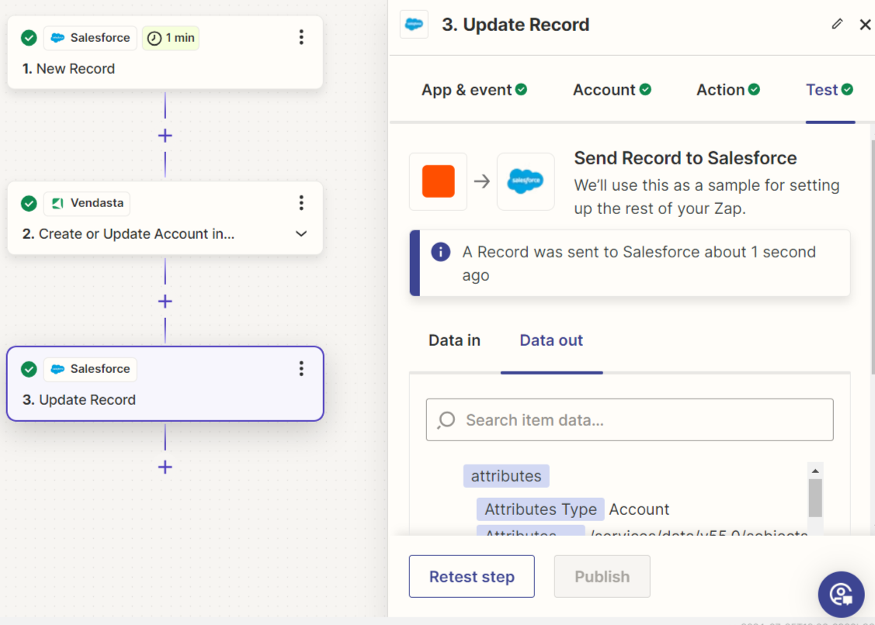Add a step between steps 2 and 3
The image size is (875, 625).
[x=165, y=301]
